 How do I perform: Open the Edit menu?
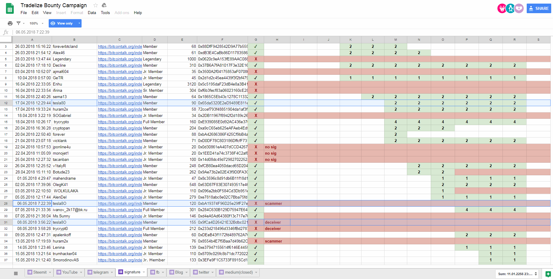coord(35,13)
